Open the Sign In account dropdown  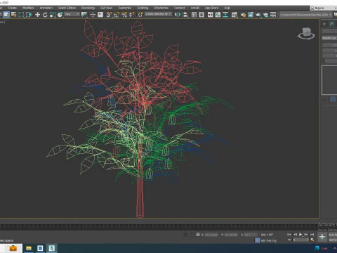(324, 8)
